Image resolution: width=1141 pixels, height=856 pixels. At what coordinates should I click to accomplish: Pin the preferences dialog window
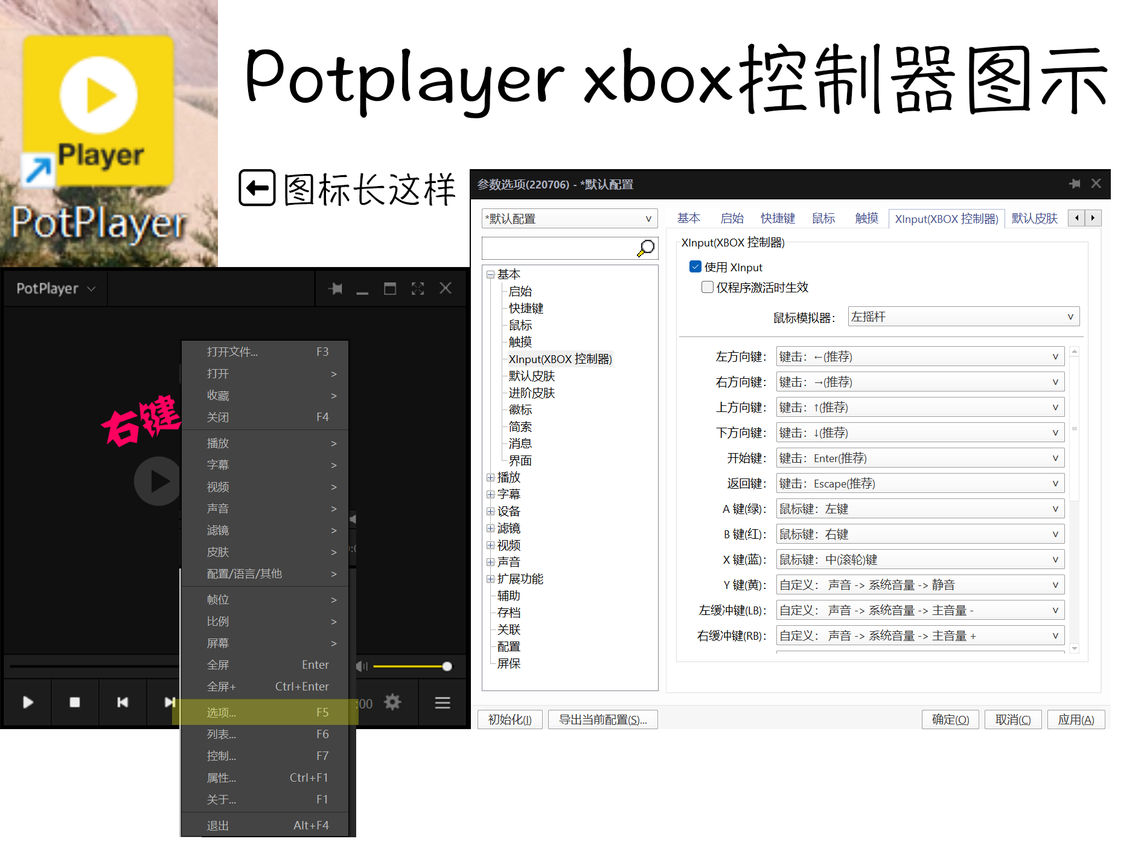pyautogui.click(x=1075, y=184)
